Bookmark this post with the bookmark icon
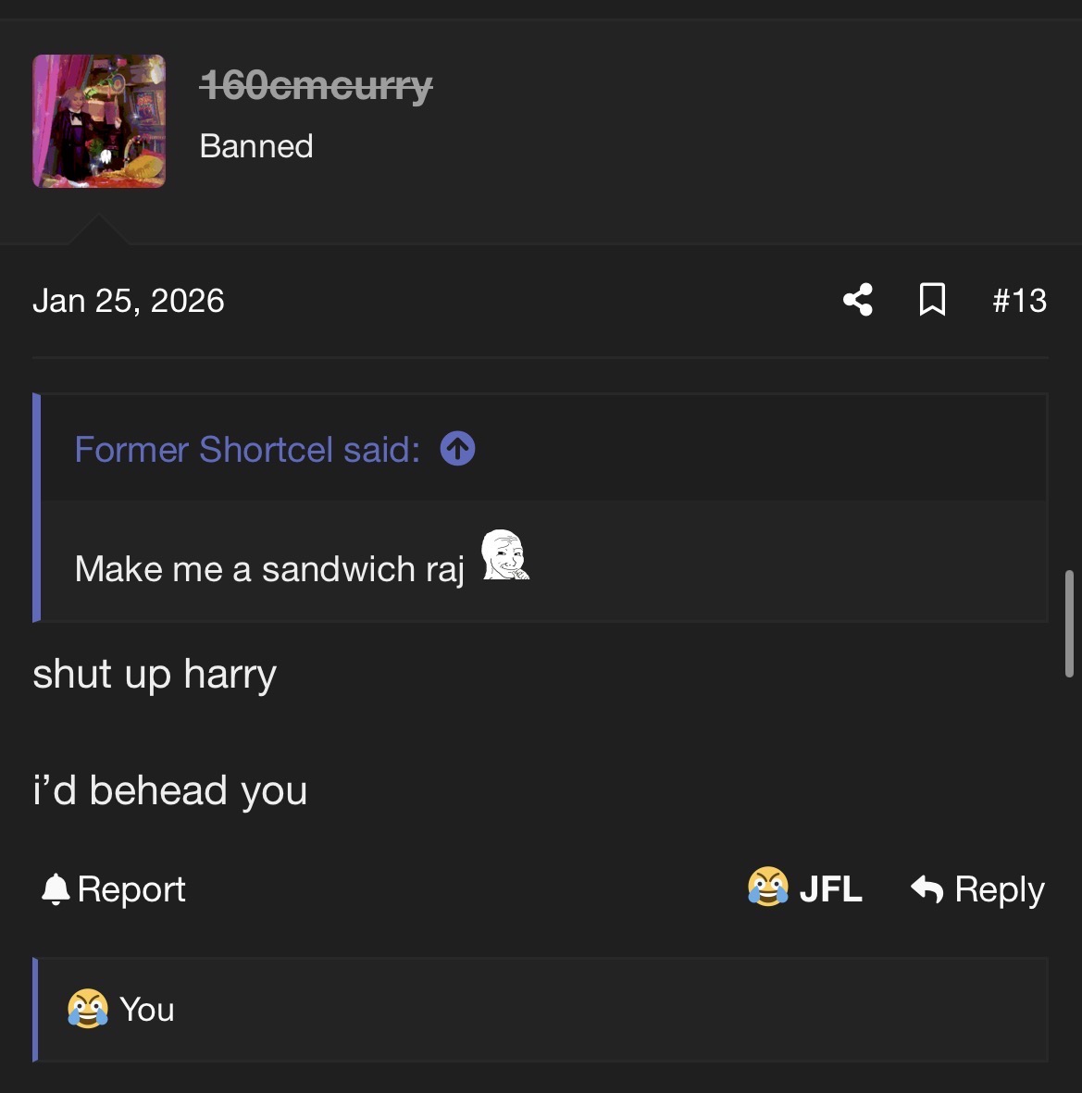This screenshot has height=1093, width=1082. click(x=932, y=300)
